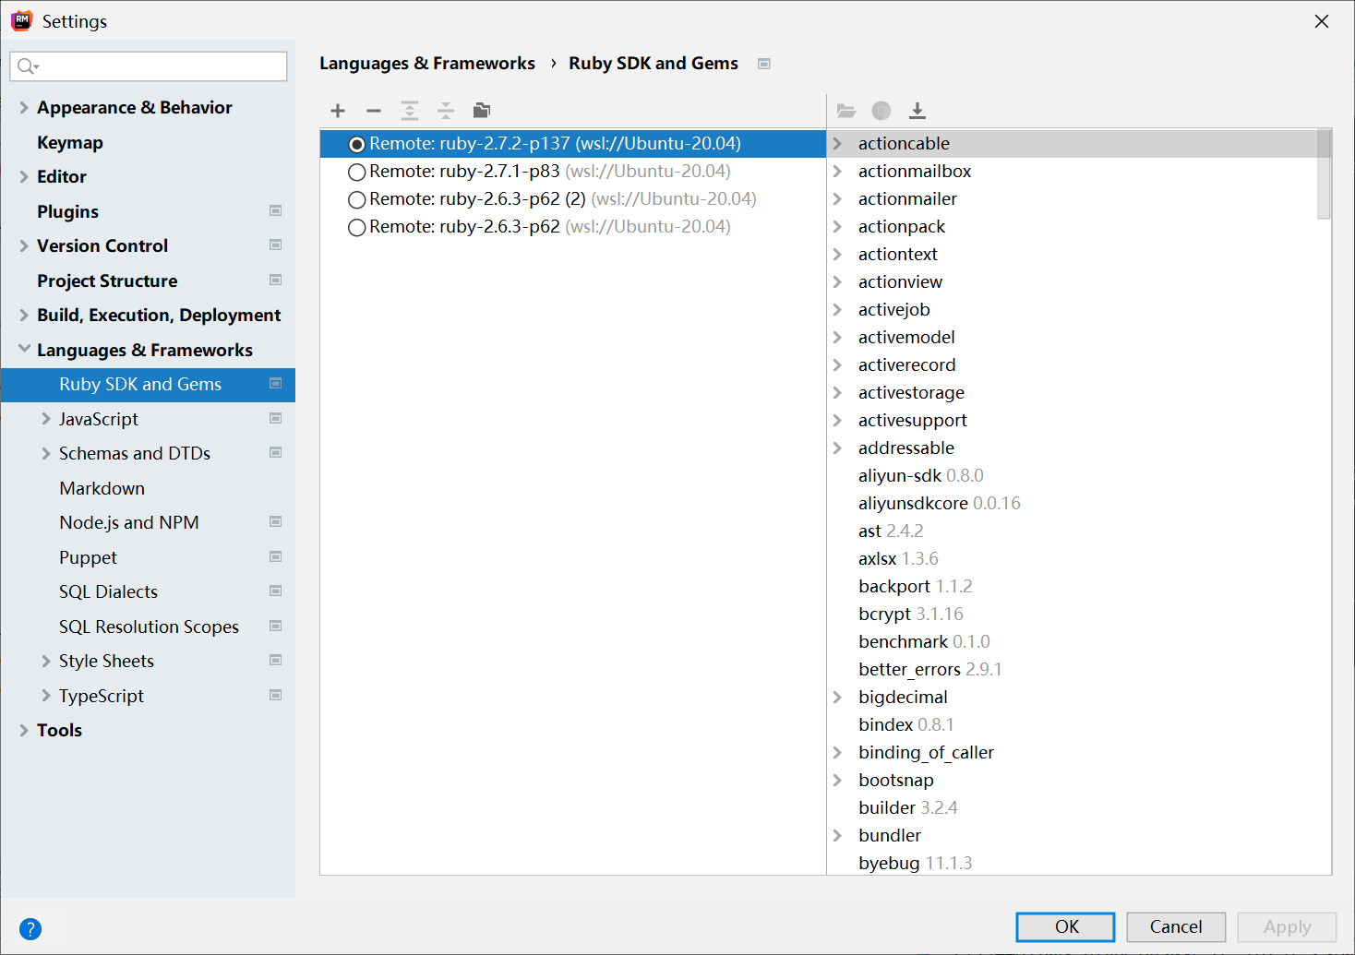Select ruby-2.6.3-p62 (2) SDK radio button
Screen dimensions: 1355x955
pyautogui.click(x=357, y=200)
